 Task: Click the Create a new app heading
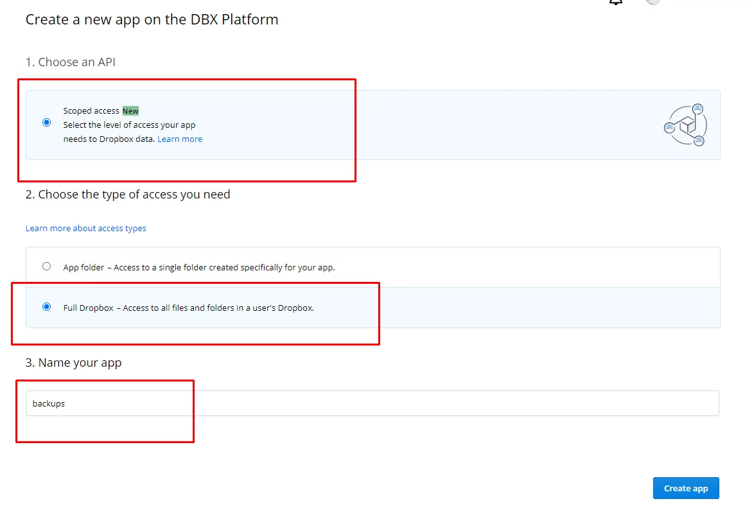[152, 19]
